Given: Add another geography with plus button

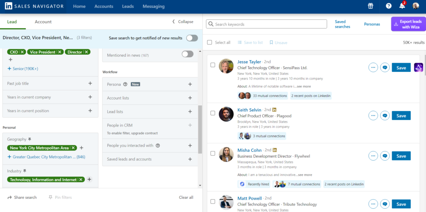Looking at the screenshot, I should pos(81,148).
